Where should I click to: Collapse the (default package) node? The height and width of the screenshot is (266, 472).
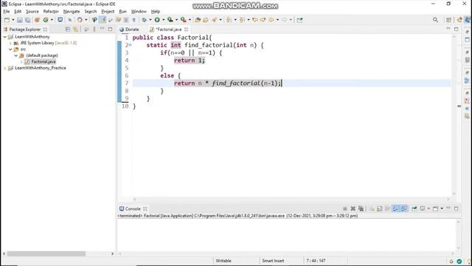[x=16, y=55]
